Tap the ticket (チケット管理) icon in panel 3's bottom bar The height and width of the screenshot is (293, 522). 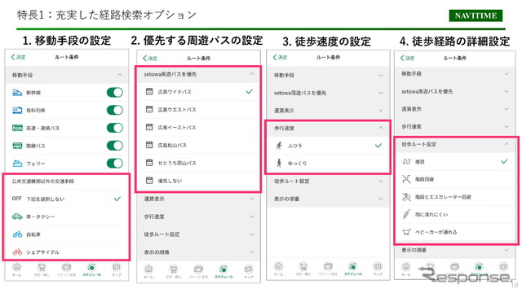click(328, 267)
